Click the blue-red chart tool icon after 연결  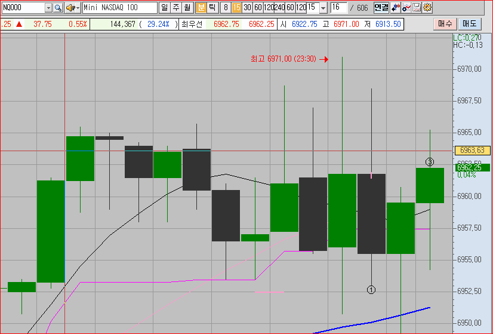pyautogui.click(x=396, y=8)
